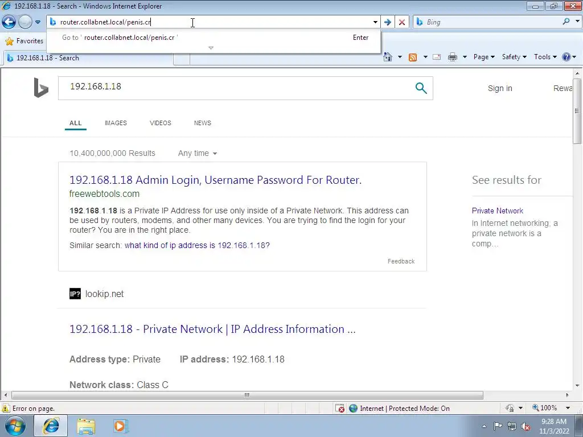Open the Any time filter dropdown

198,153
